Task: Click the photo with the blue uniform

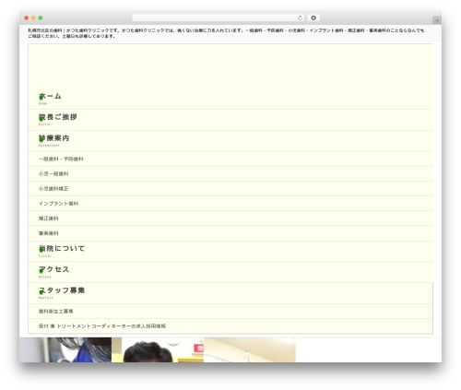Action: point(65,349)
